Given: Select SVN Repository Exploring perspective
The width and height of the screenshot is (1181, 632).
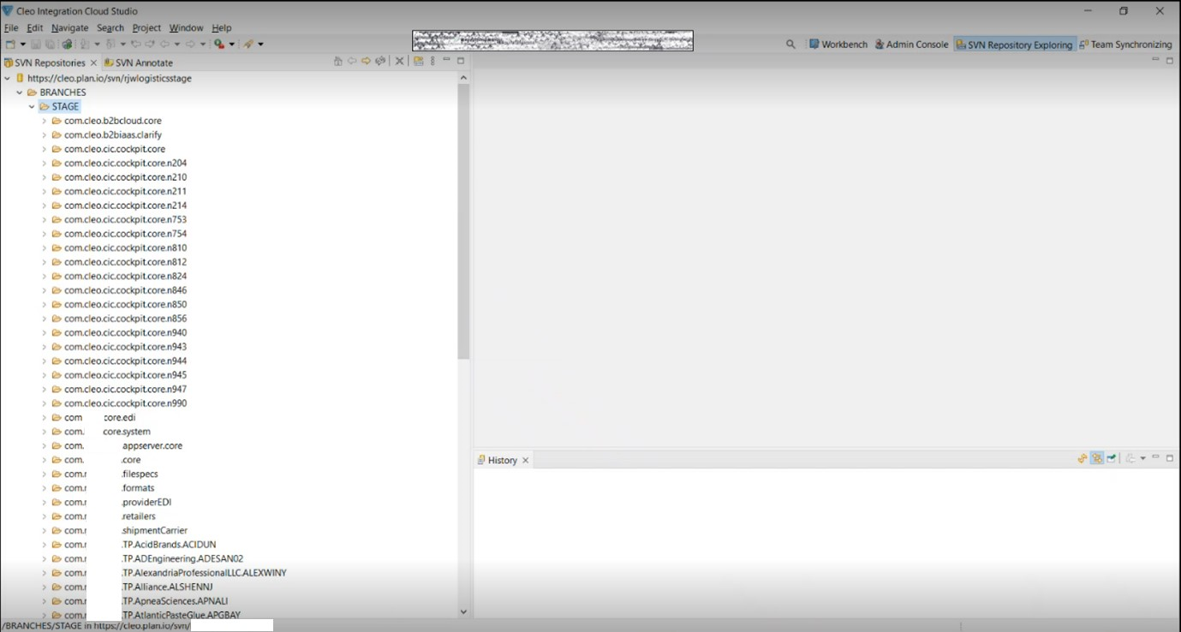Looking at the screenshot, I should coord(1014,45).
